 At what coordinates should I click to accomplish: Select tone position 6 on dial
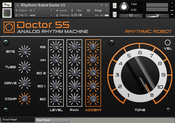click(140, 53)
